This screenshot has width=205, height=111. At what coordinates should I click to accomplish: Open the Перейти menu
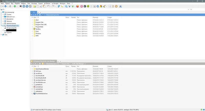[x=17, y=4]
